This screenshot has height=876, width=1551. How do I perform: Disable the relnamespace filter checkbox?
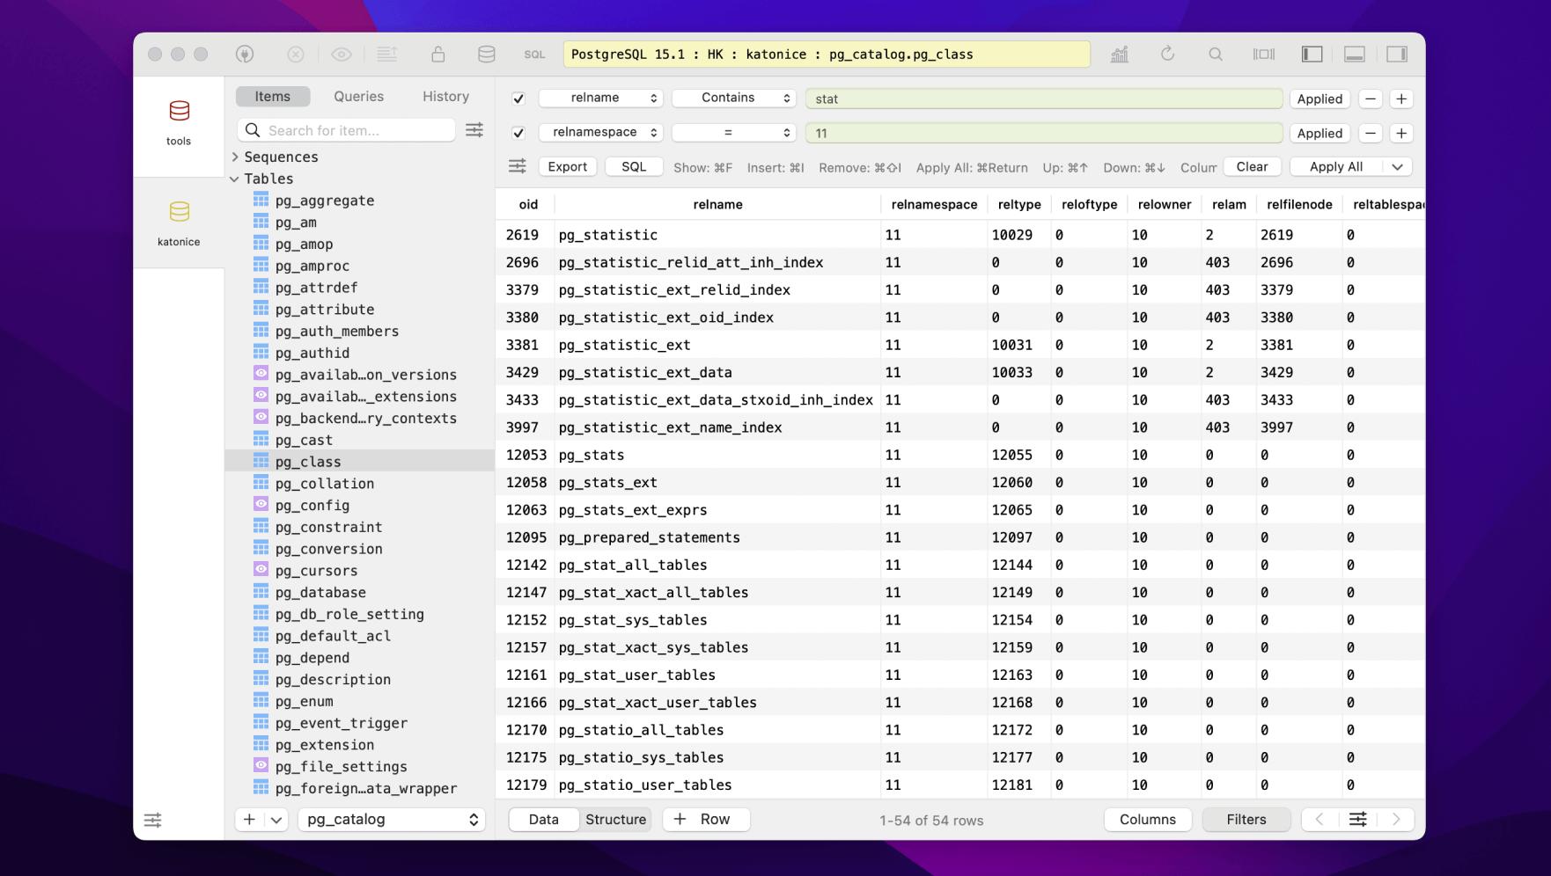tap(518, 132)
